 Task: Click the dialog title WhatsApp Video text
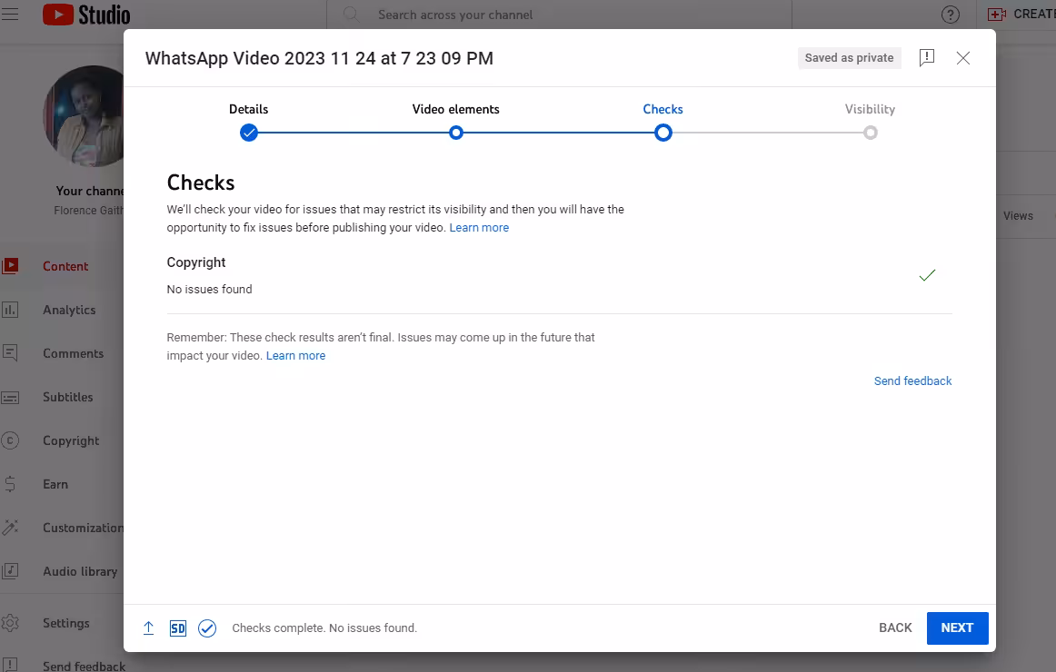point(319,58)
